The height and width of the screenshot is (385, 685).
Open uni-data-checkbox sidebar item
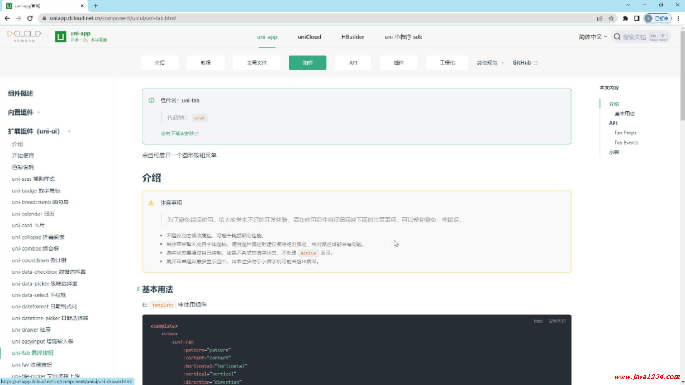(49, 272)
